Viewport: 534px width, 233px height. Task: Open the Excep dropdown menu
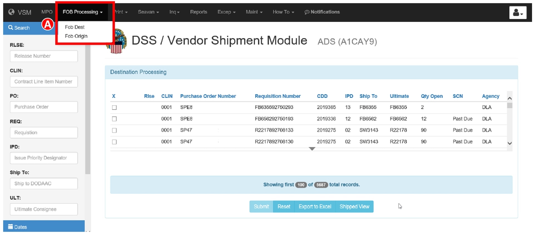coord(226,12)
